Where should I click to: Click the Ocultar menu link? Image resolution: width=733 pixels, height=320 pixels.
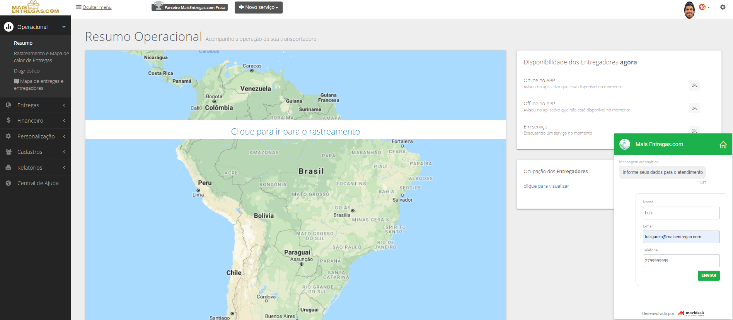97,7
